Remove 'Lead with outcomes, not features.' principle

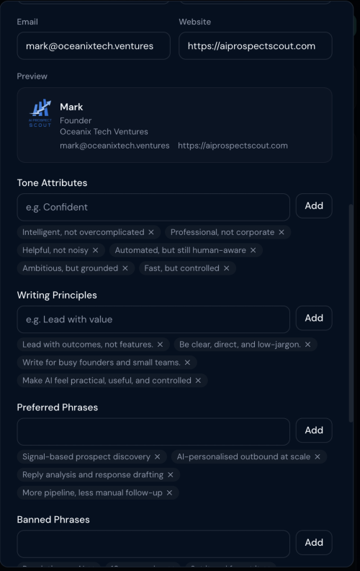[160, 345]
